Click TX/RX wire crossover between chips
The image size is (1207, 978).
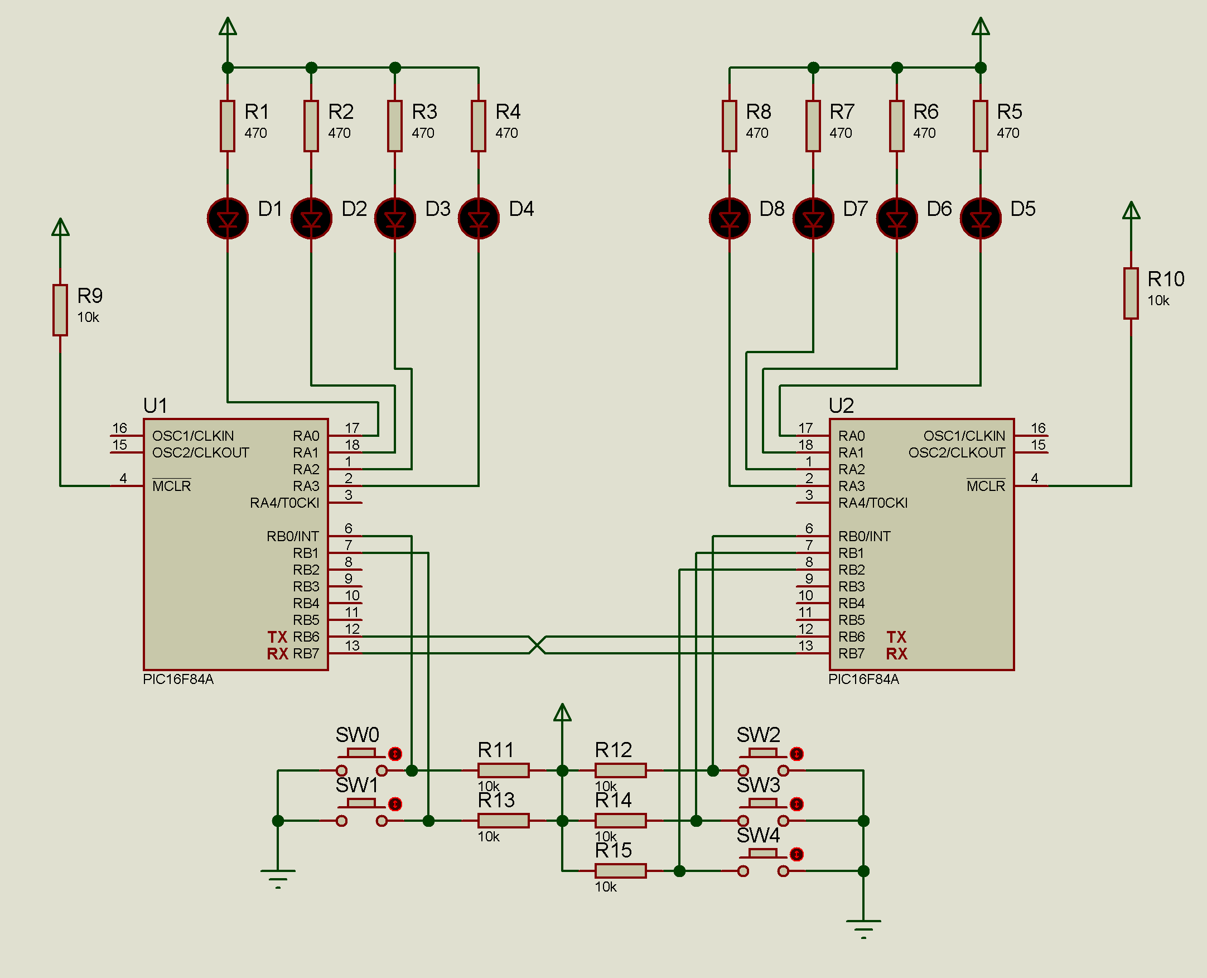537,645
